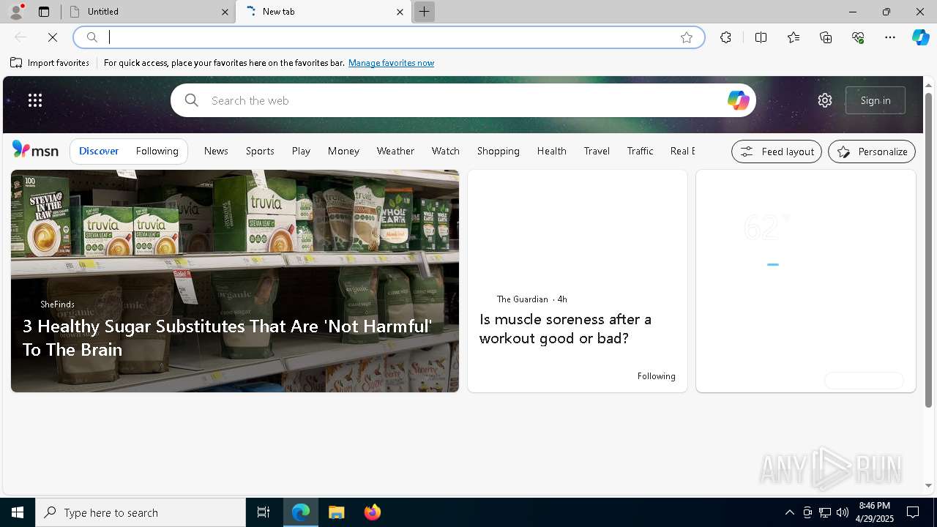Image resolution: width=937 pixels, height=527 pixels.
Task: Open page settings gear
Action: pyautogui.click(x=825, y=100)
